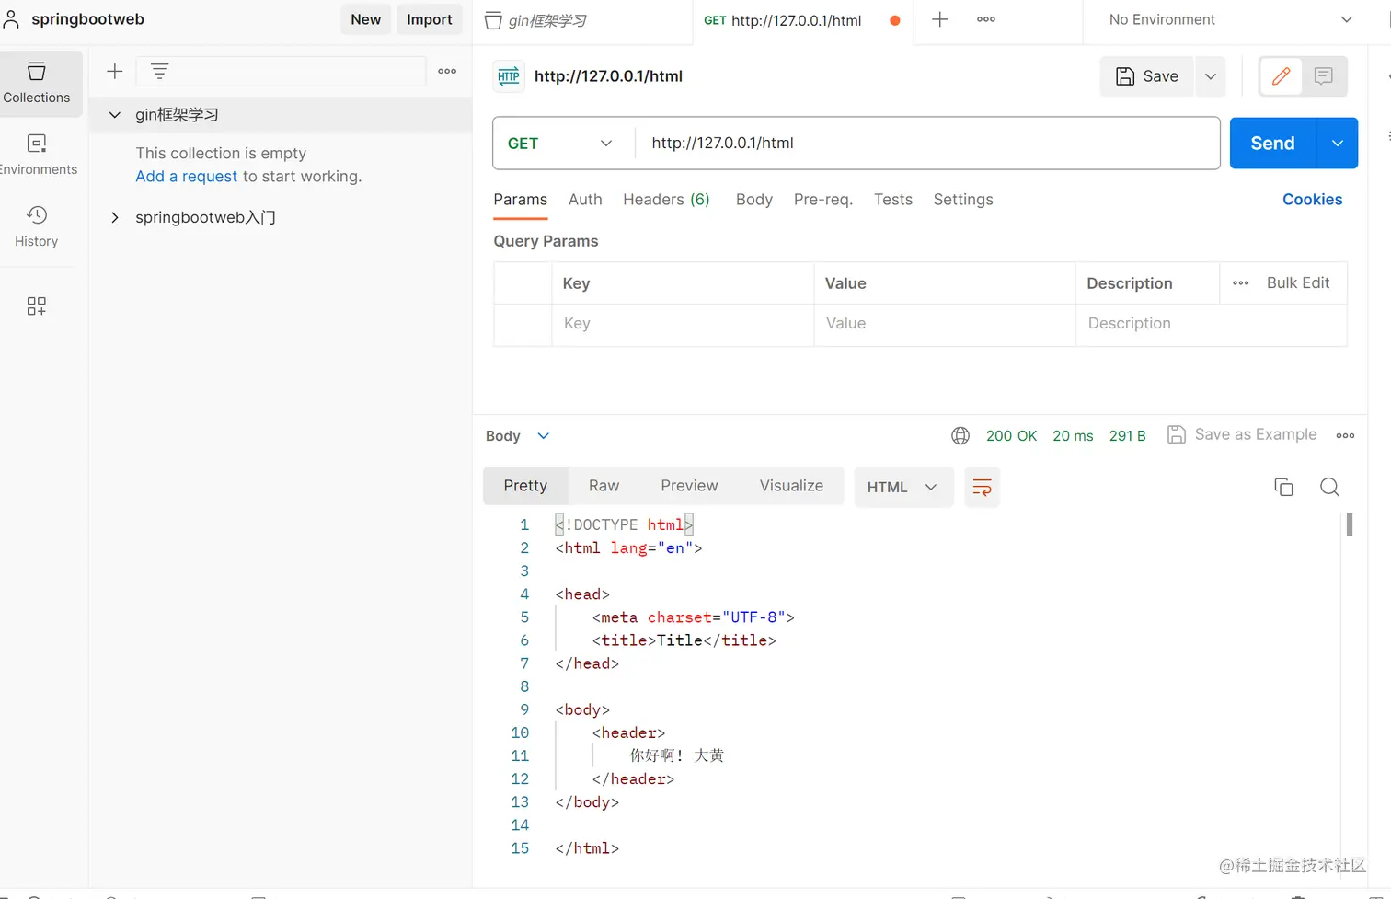Search the response with magnifier icon

tap(1329, 487)
